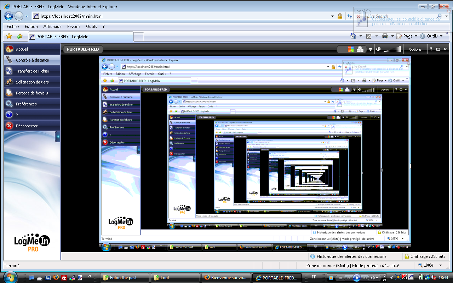Open the Favoris menu
Screen dimensions: 453x283
[74, 27]
